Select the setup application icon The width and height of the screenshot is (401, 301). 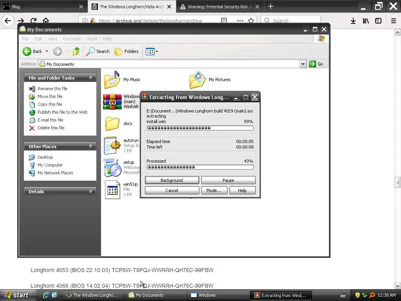[x=112, y=168]
